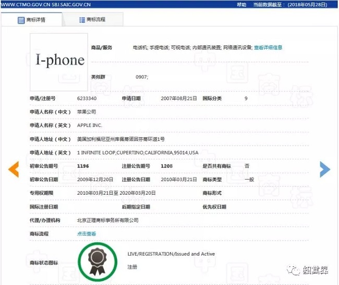This screenshot has width=339, height=285.
Task: Click the 商标详情 tab document icon
Action: click(x=21, y=20)
